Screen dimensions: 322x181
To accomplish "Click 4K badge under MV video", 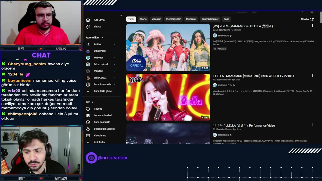I will point(215,49).
